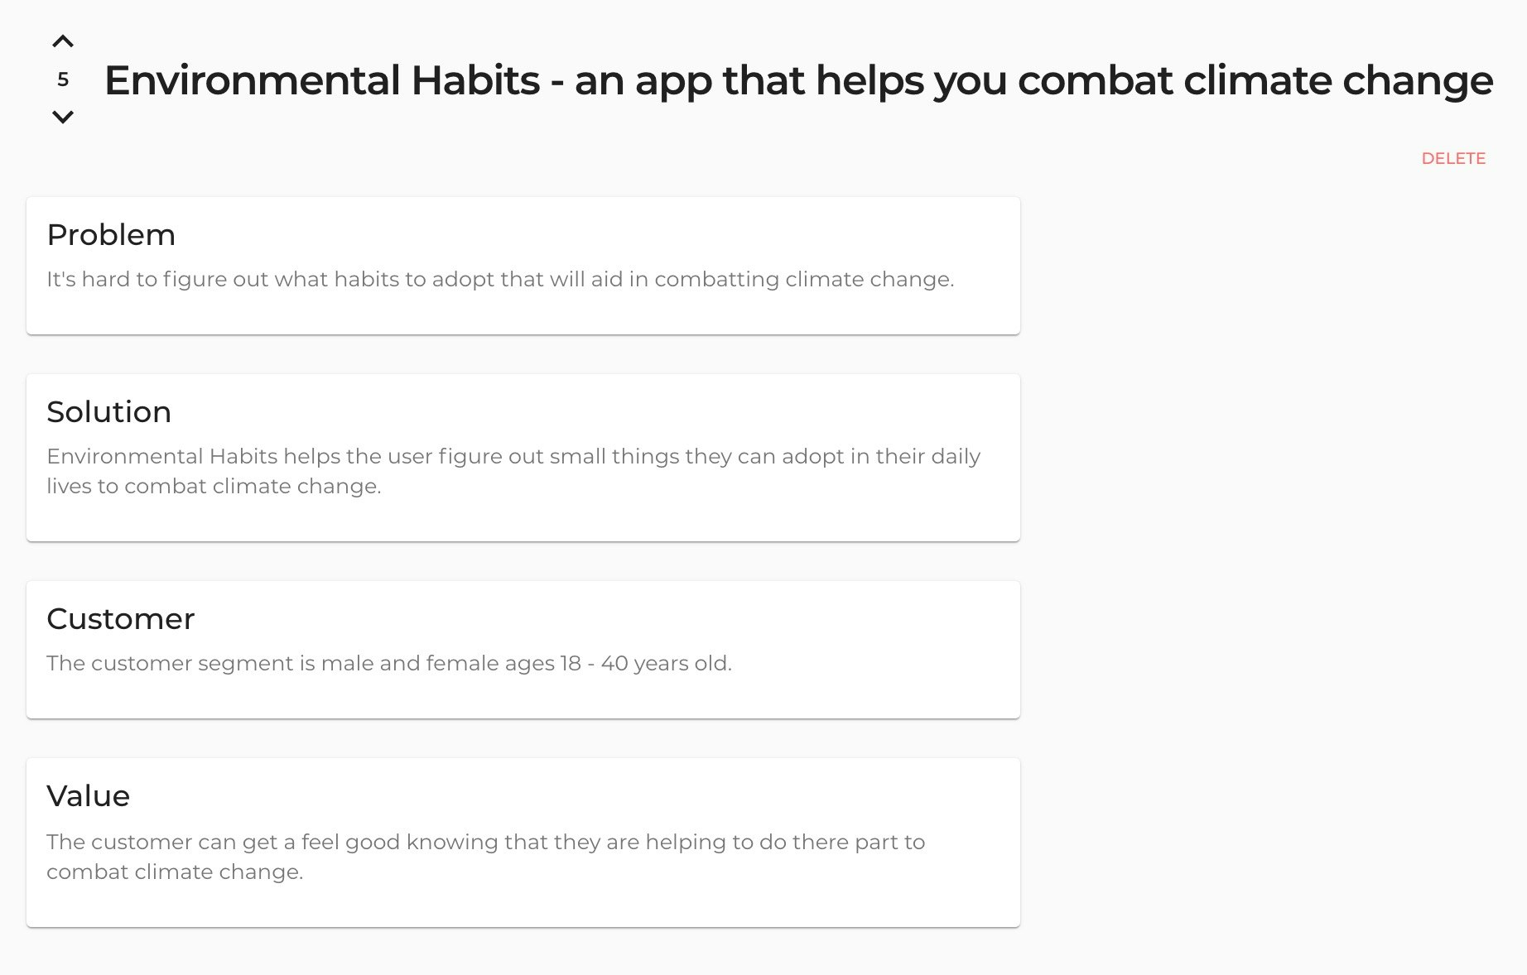Select the Problem card heading
The image size is (1527, 975).
point(111,235)
